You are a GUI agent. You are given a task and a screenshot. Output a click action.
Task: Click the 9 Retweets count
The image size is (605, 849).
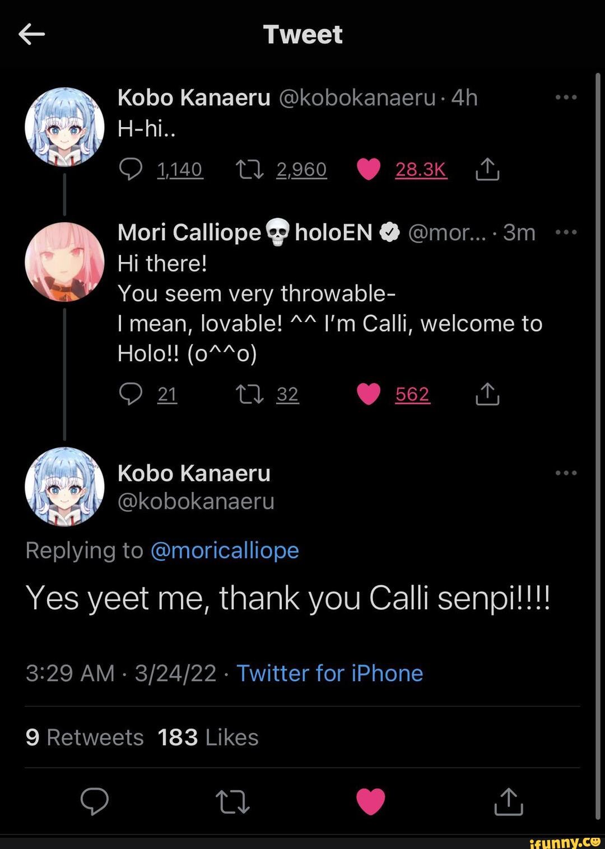(85, 737)
